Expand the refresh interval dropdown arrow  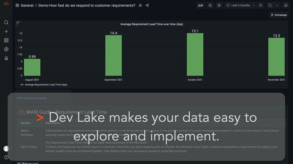coord(277,6)
